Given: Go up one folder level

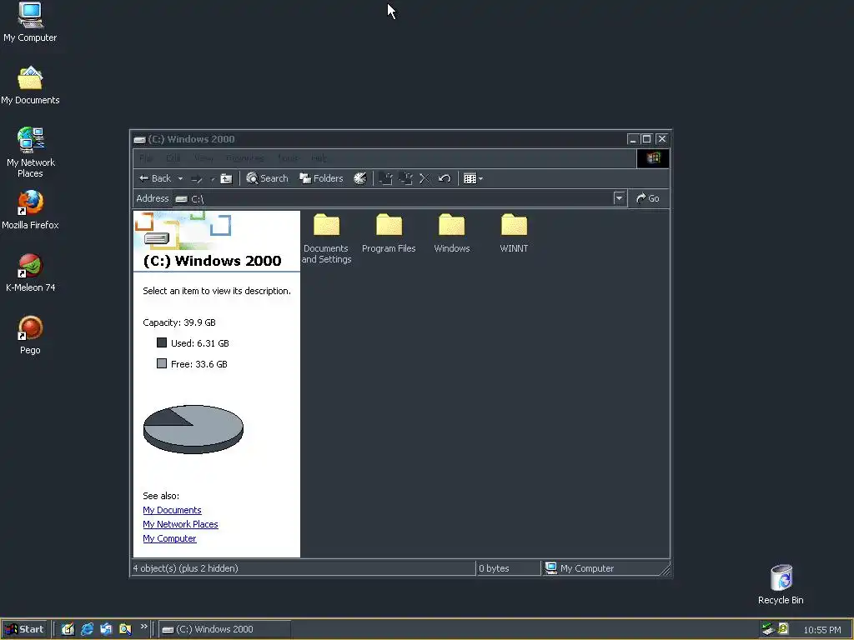Looking at the screenshot, I should (x=226, y=178).
